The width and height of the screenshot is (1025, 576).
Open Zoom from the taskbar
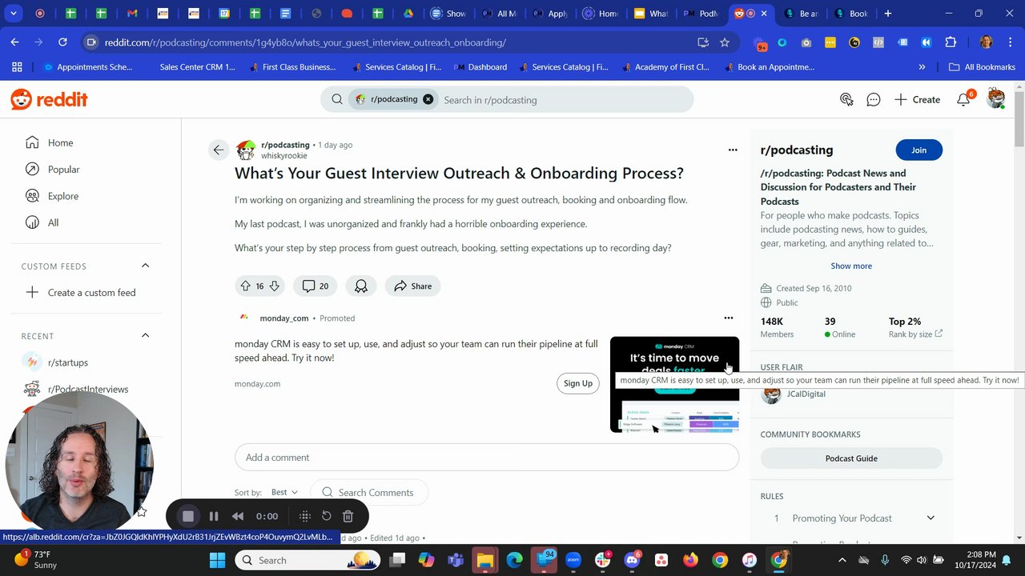click(573, 560)
